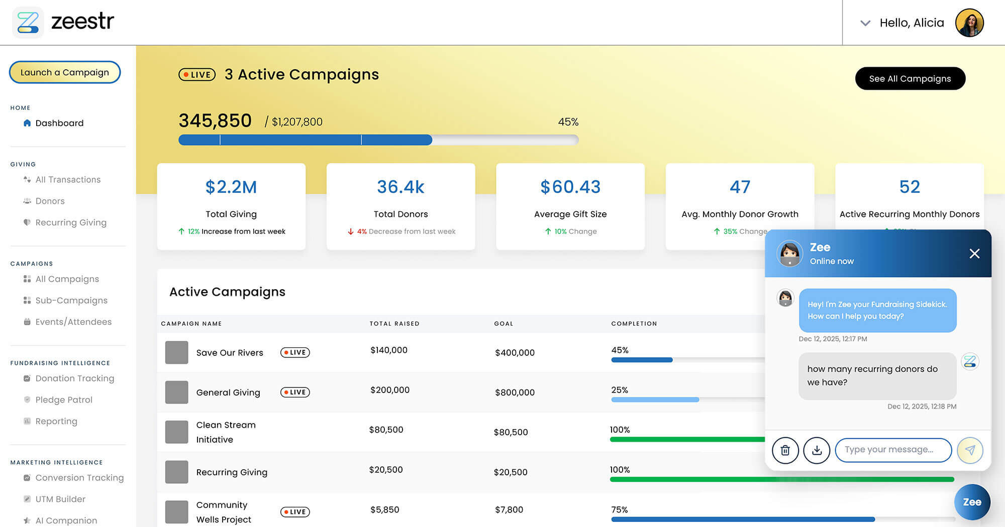Download the chat transcript
Screen dimensions: 1005x527
[x=817, y=450]
